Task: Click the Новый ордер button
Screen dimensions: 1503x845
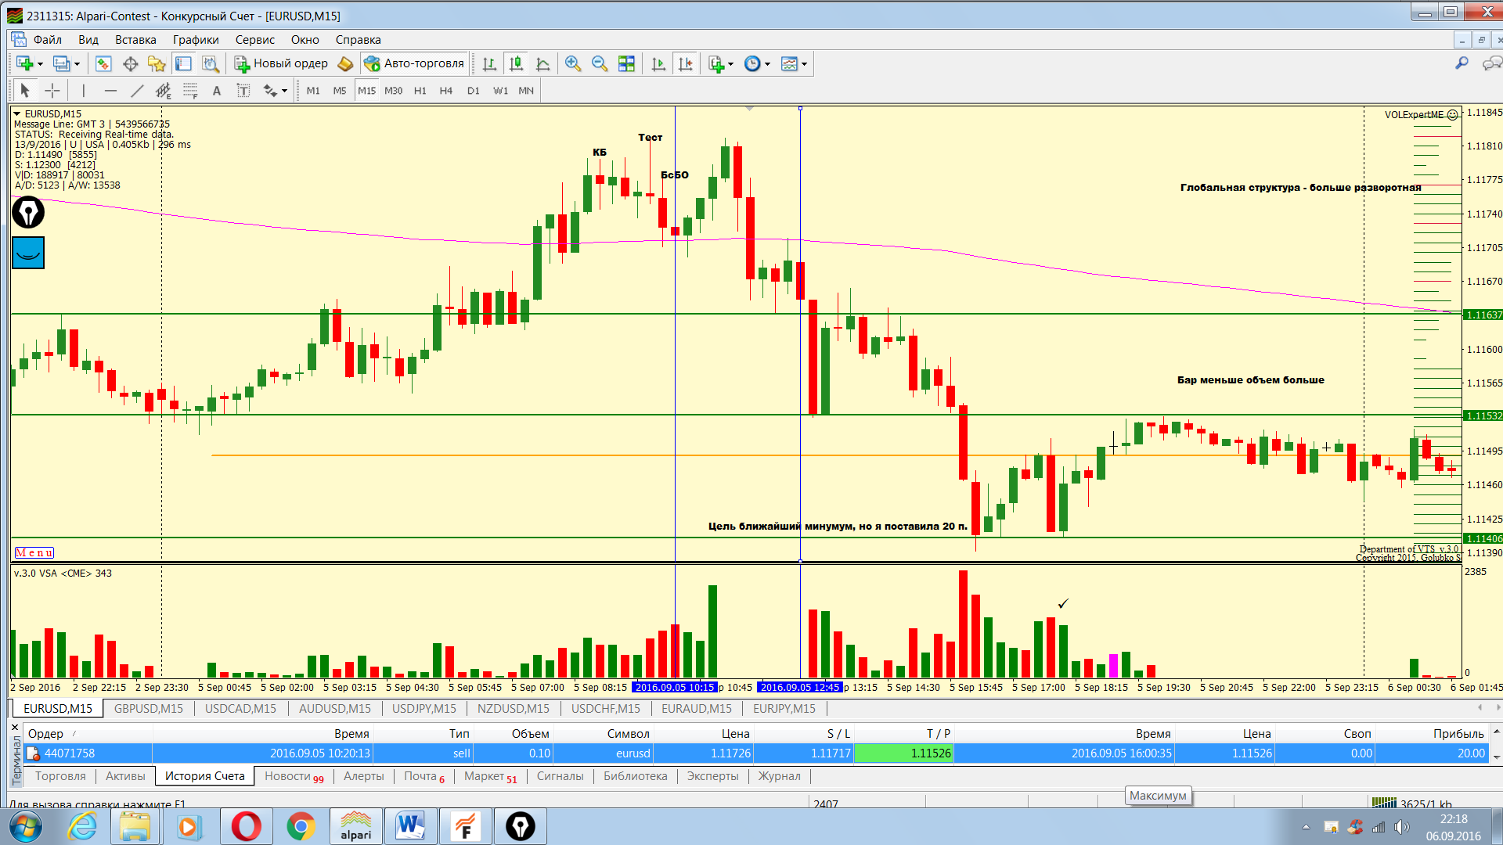Action: tap(281, 63)
